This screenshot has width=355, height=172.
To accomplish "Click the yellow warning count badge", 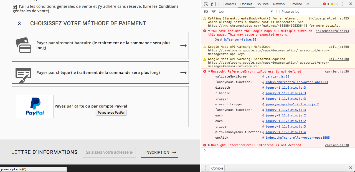I will point(334,4).
